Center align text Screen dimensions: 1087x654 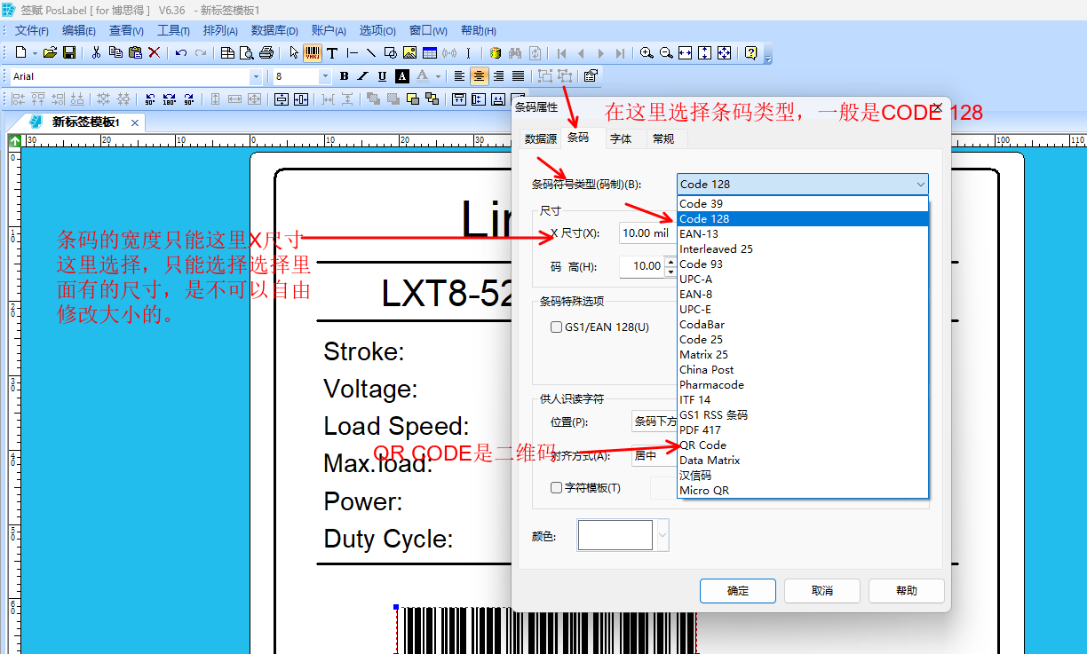click(479, 76)
